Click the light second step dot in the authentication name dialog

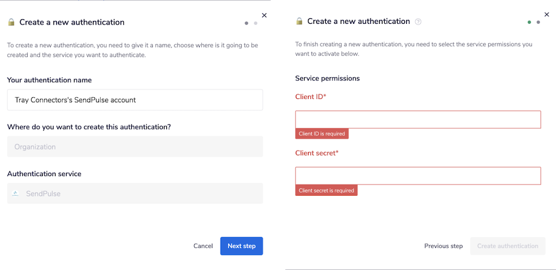coord(255,23)
